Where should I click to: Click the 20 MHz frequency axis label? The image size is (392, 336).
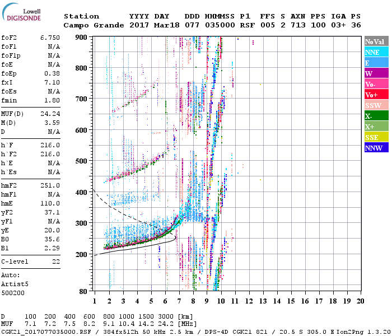pyautogui.click(x=361, y=301)
